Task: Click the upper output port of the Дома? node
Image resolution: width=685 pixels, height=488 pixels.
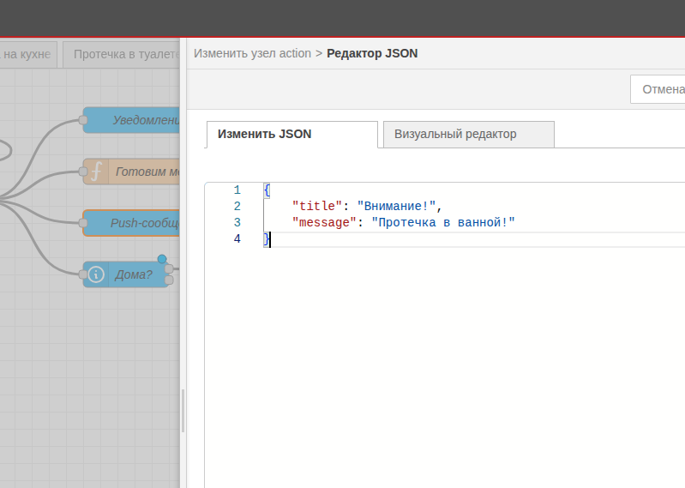Action: point(169,269)
